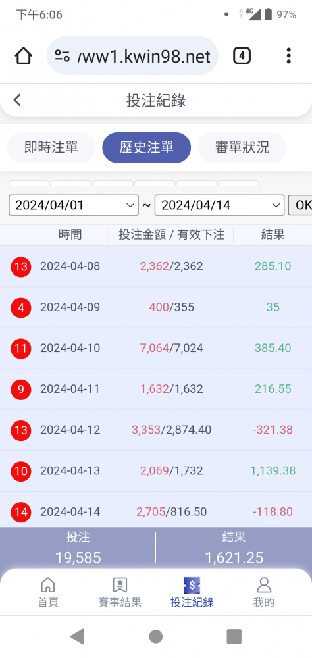312x658 pixels.
Task: Open the tab switcher showing 4 tabs
Action: pos(242,56)
